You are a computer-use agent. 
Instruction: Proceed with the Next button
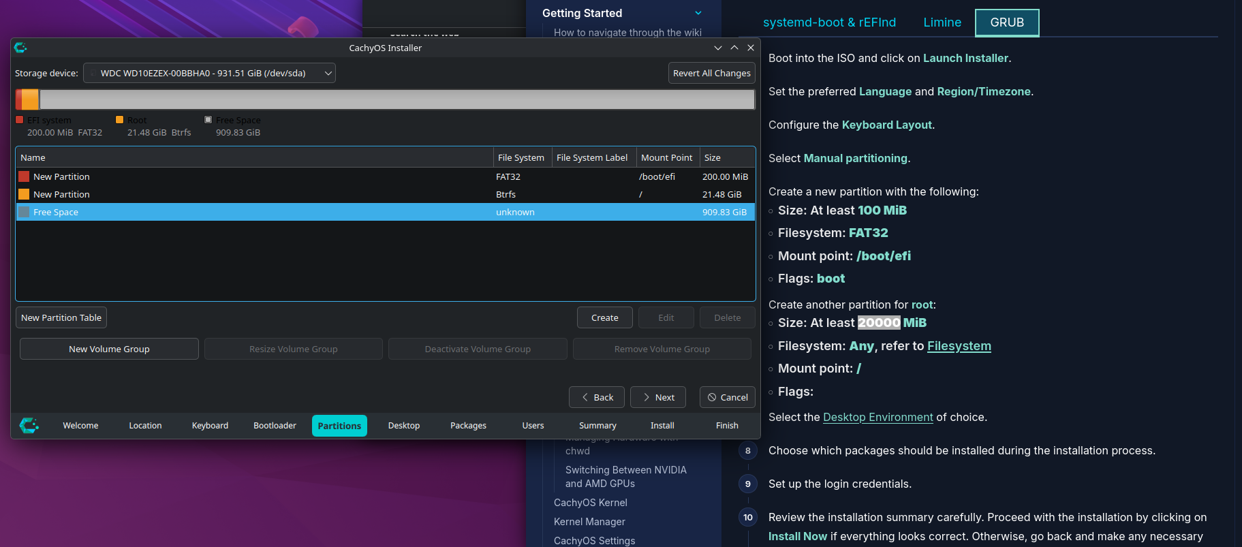tap(658, 397)
